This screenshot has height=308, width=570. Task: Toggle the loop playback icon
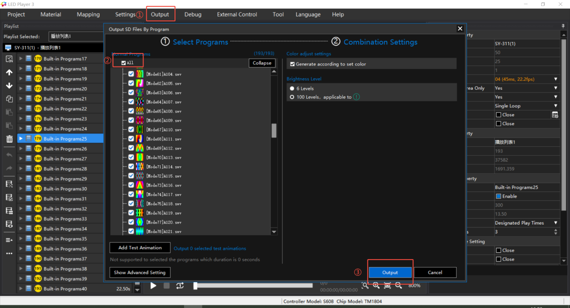(180, 286)
